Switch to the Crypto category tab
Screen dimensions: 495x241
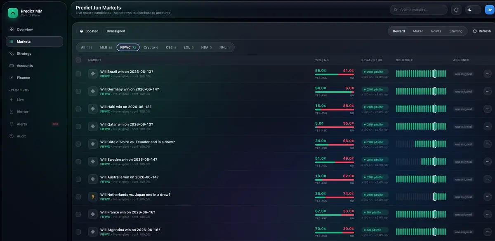point(151,48)
